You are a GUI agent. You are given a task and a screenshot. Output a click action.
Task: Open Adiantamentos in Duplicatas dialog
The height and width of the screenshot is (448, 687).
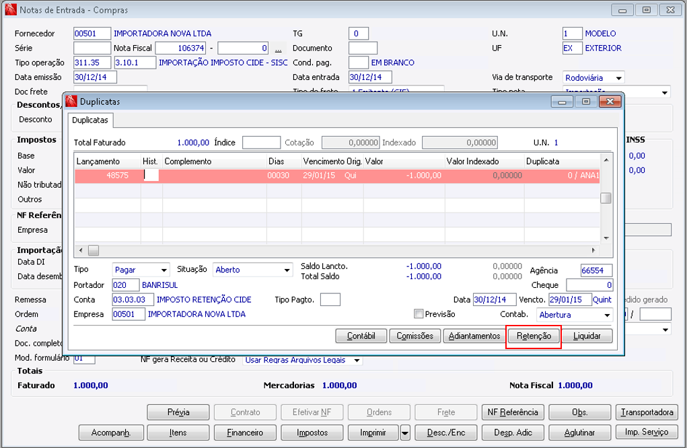click(x=474, y=336)
